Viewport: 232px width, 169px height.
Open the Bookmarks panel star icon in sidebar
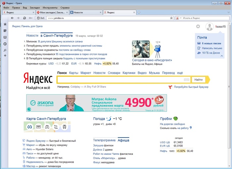point(5,24)
